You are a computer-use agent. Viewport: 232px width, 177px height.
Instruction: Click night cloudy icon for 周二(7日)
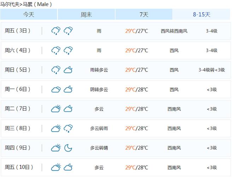tap(68, 109)
